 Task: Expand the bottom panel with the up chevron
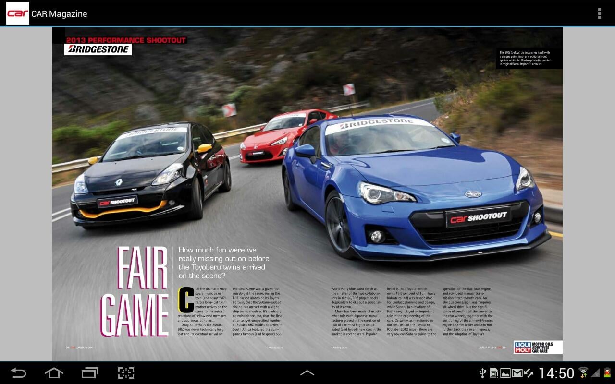307,372
